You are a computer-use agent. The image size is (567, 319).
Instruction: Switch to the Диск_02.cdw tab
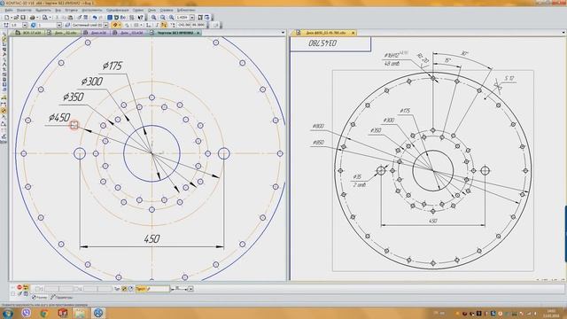click(x=63, y=33)
